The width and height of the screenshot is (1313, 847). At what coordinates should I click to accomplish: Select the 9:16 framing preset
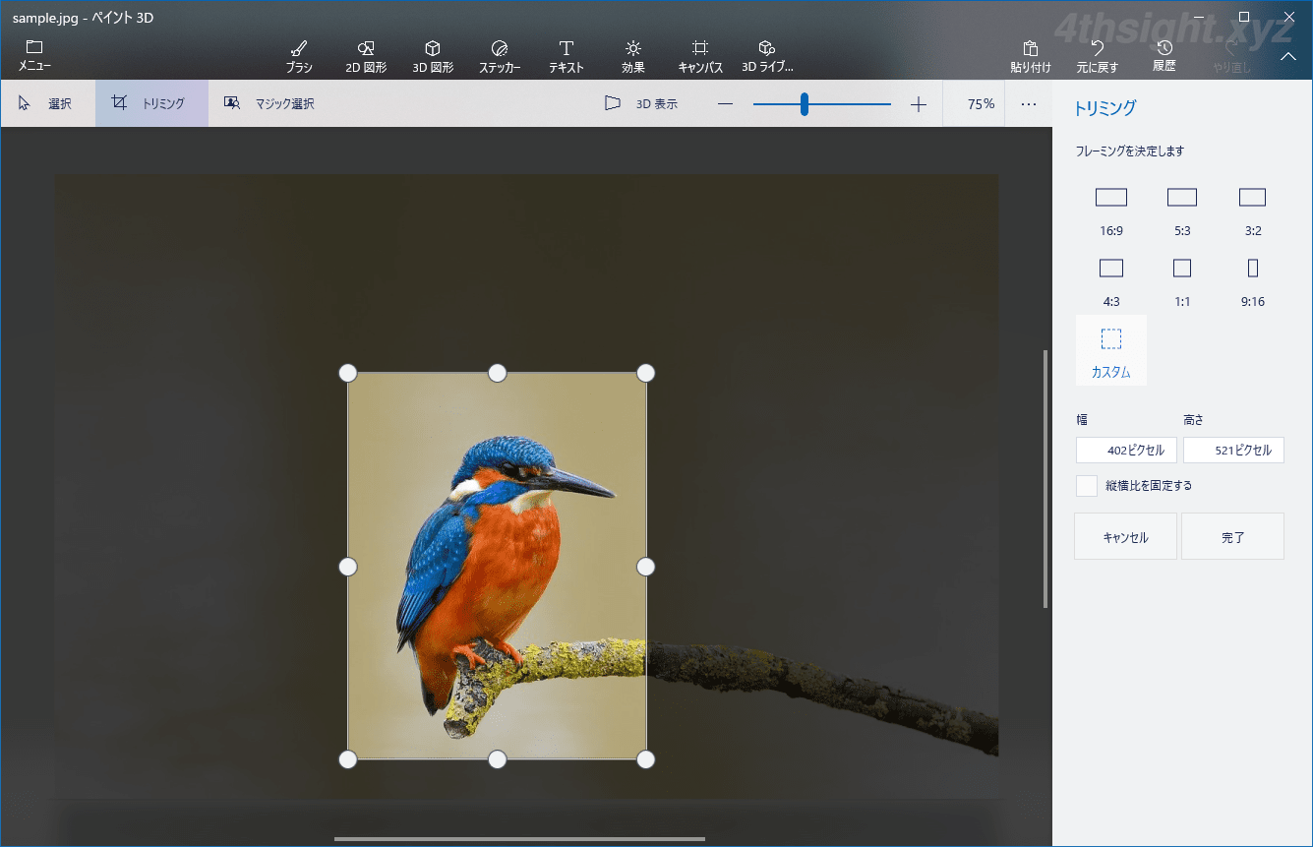[1252, 281]
